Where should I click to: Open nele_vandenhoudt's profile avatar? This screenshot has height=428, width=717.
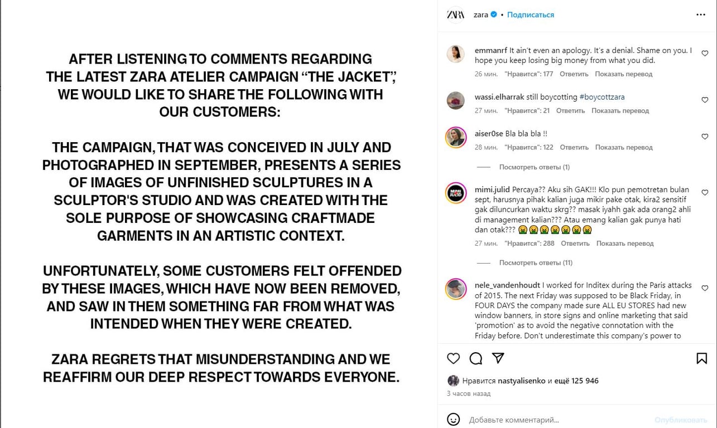(x=456, y=289)
